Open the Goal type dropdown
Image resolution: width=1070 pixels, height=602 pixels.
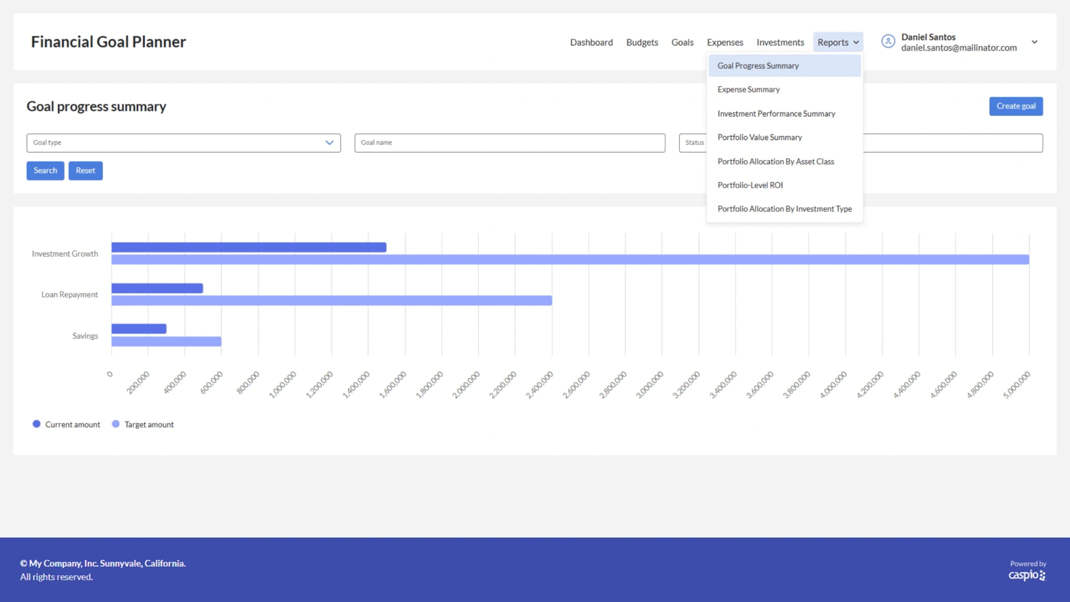click(183, 142)
